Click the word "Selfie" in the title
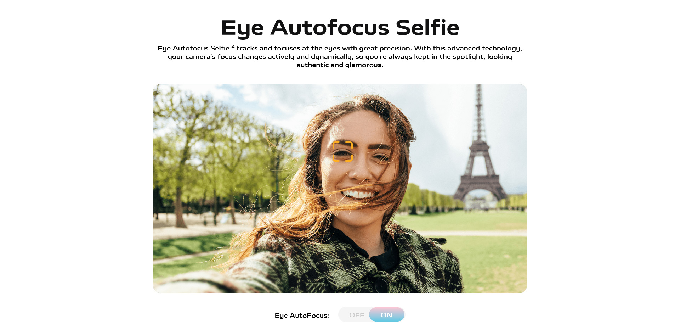The height and width of the screenshot is (335, 680). point(427,28)
